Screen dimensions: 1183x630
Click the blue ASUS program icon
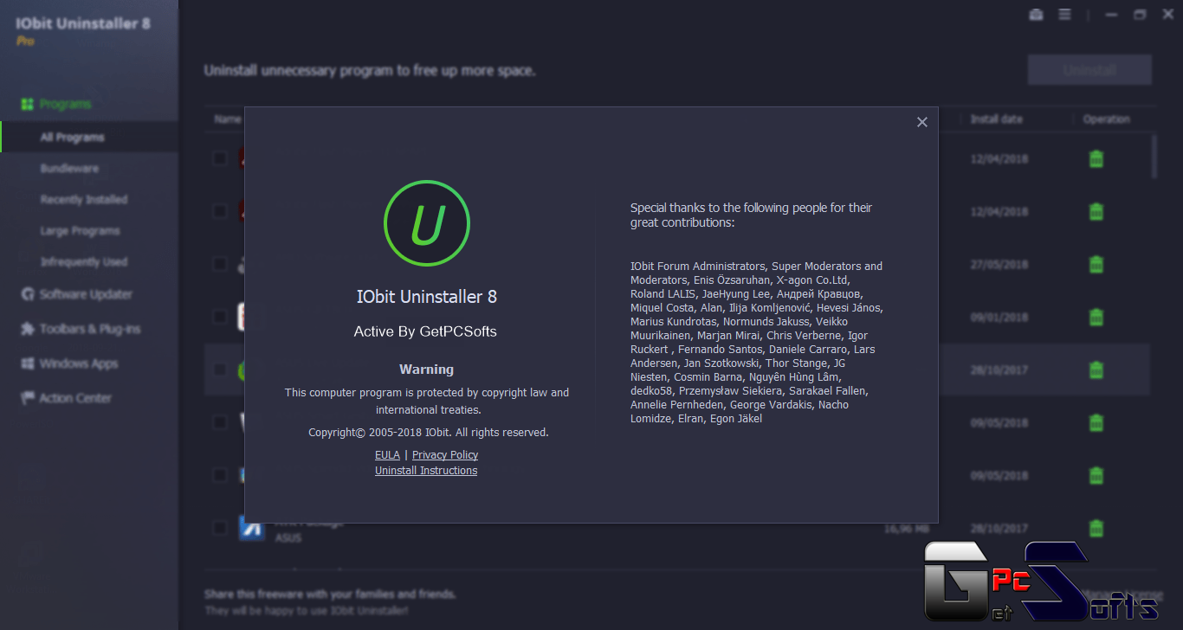pos(252,528)
